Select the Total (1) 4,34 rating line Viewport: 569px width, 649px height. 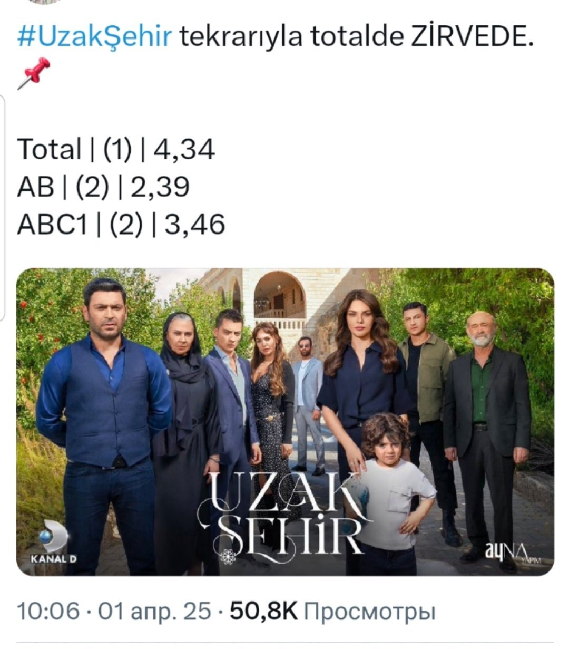coord(116,149)
